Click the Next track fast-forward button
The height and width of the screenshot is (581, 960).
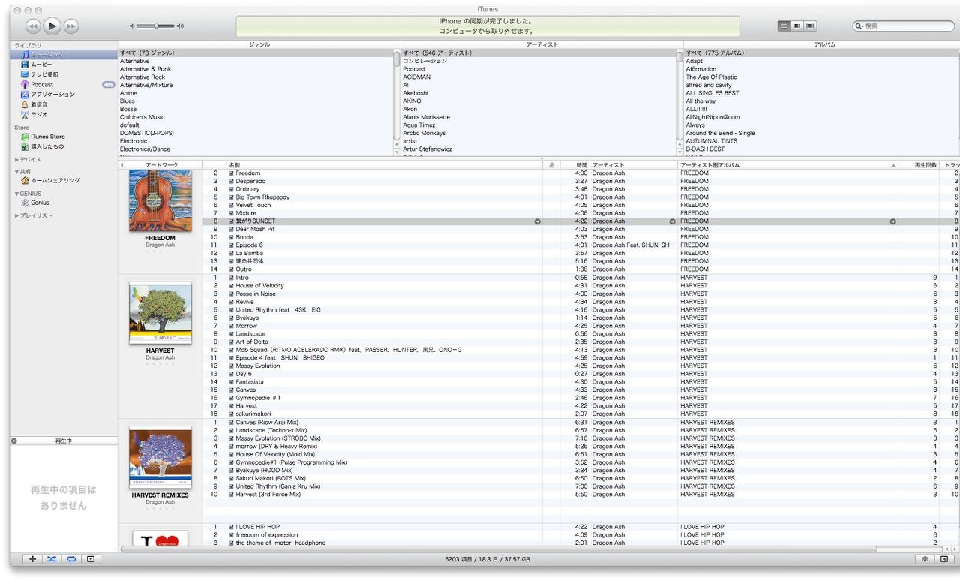click(71, 26)
